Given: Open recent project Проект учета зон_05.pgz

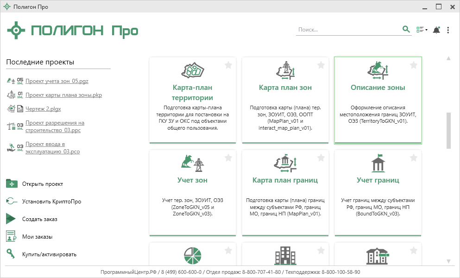Looking at the screenshot, I should click(x=57, y=81).
